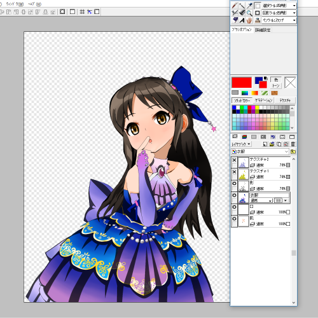
Task: Toggle the grid display icon in the toolbar
Action: pos(82,11)
